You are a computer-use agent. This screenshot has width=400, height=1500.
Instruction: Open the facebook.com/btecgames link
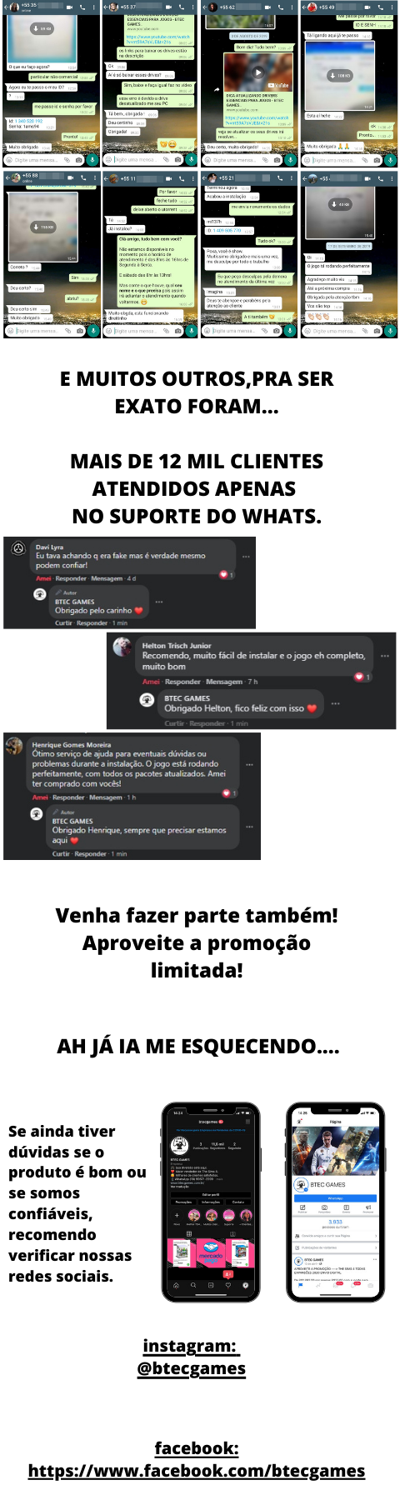(x=197, y=1471)
